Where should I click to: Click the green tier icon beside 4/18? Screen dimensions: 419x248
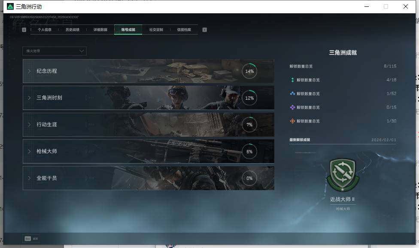coord(292,80)
